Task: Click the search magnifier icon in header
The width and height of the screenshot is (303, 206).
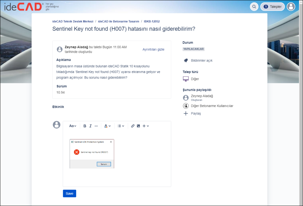Action: [x=254, y=7]
